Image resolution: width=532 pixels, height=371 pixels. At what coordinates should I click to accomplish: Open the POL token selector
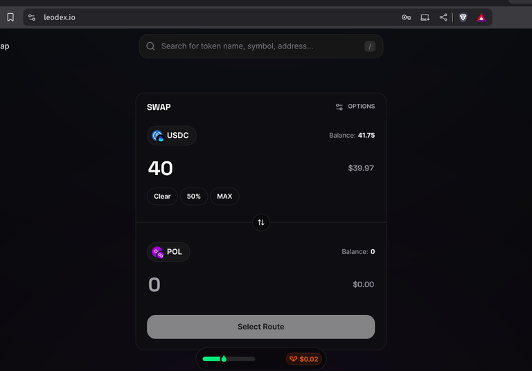coord(168,252)
